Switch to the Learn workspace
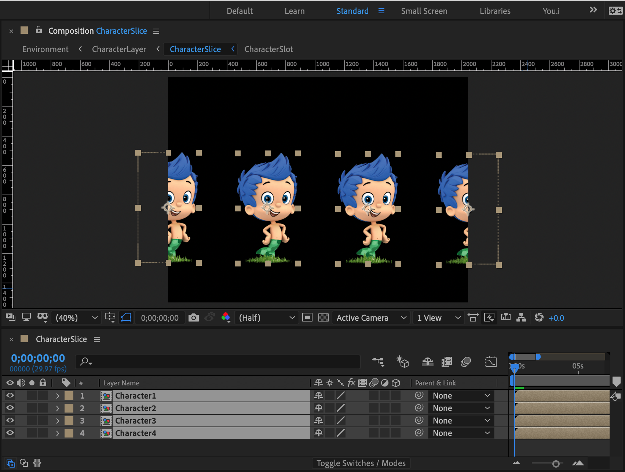Viewport: 625px width, 472px height. click(x=295, y=11)
